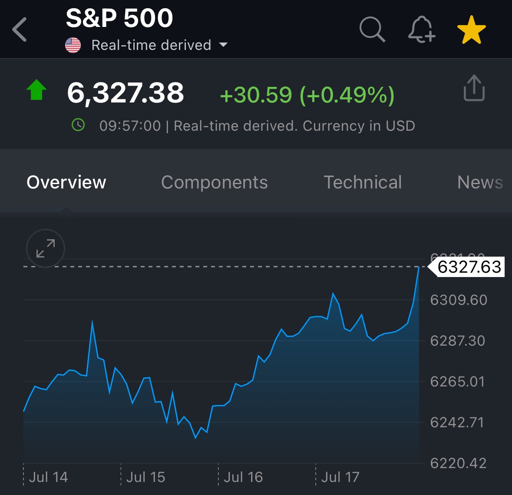Tap the 6242.71 axis value

coord(457,422)
